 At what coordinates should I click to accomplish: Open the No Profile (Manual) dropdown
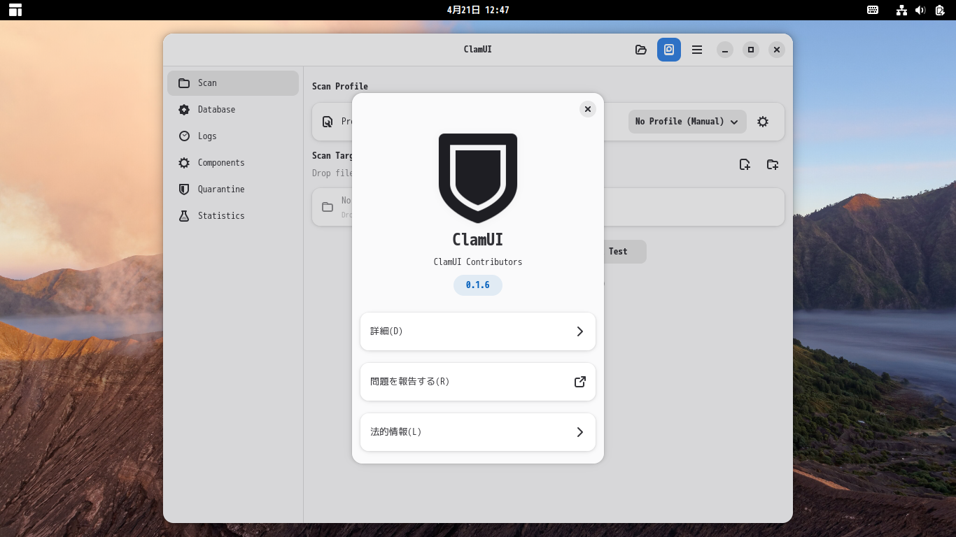coord(687,122)
